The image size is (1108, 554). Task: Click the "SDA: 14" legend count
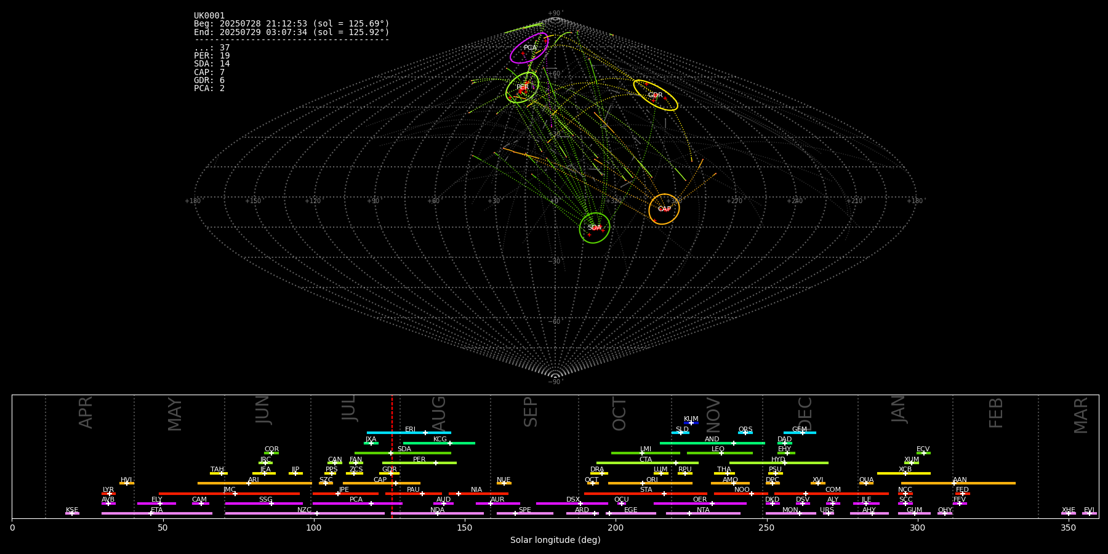(212, 64)
